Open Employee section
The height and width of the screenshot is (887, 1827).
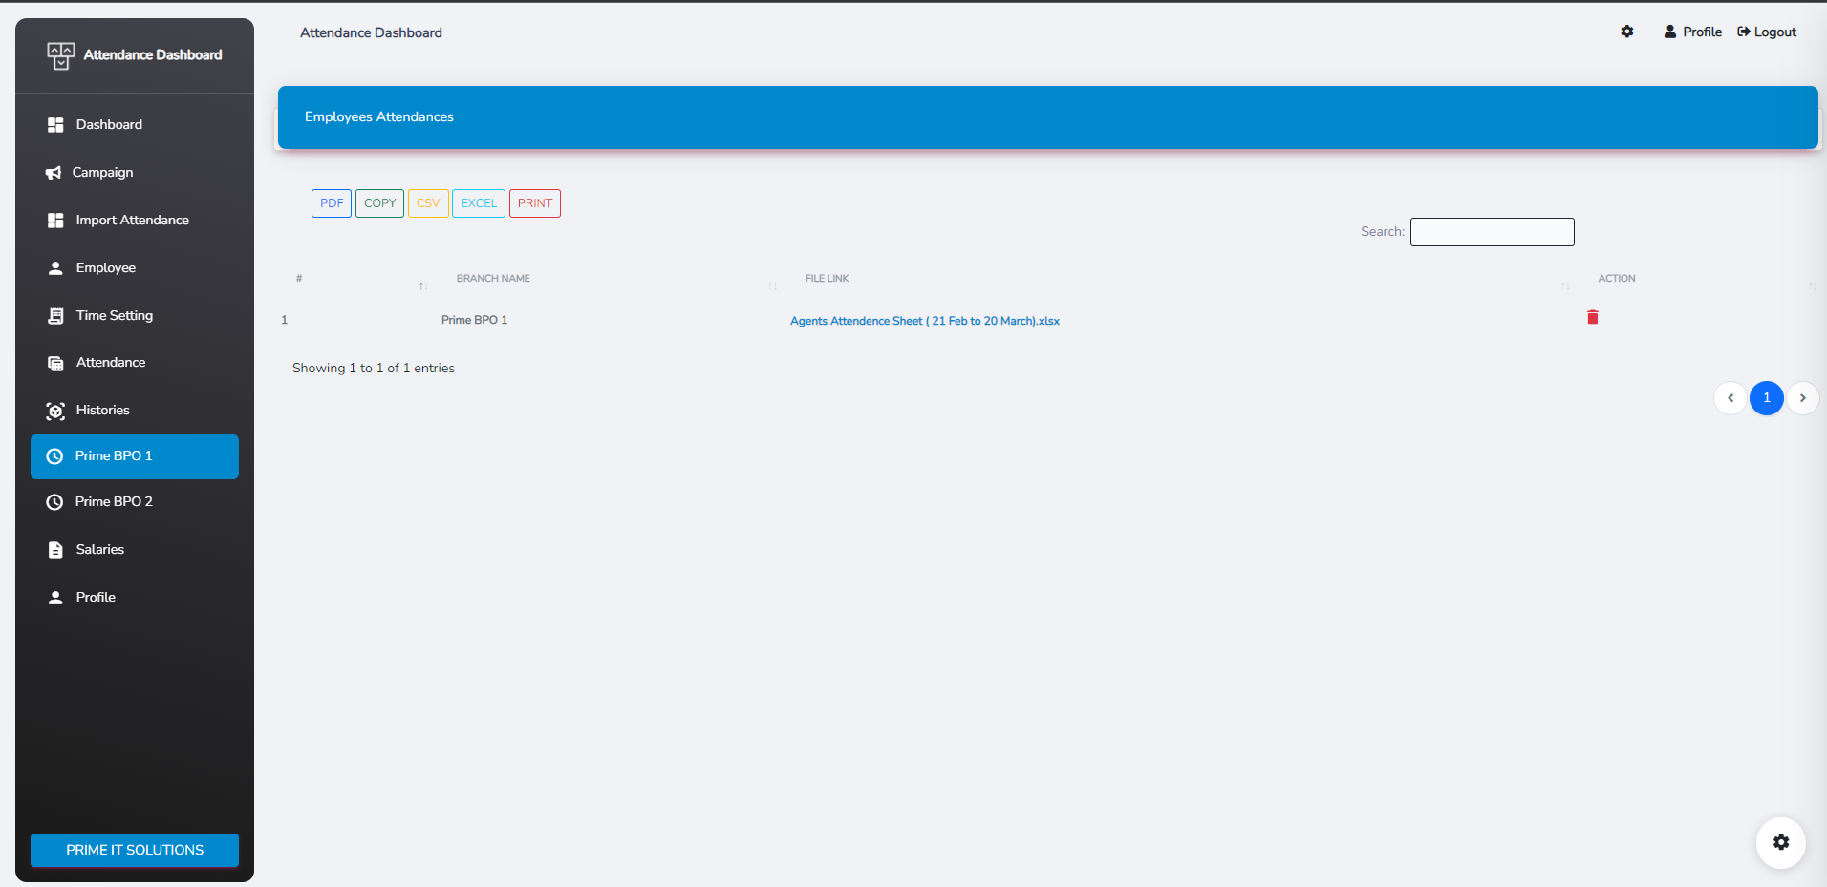[106, 268]
